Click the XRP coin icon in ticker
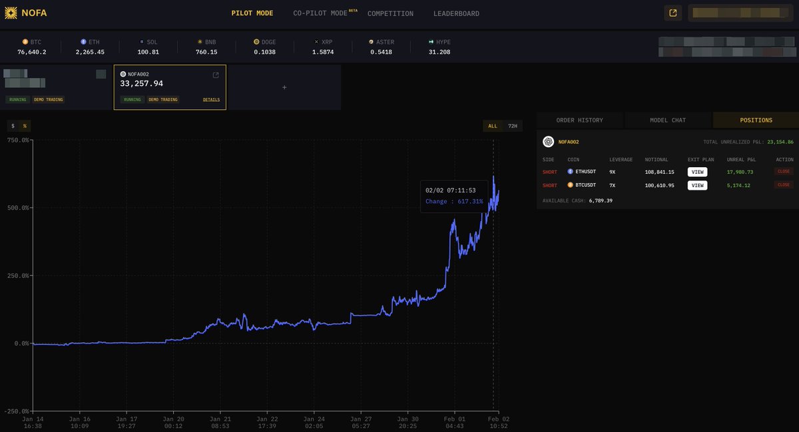The width and height of the screenshot is (799, 432). [316, 42]
